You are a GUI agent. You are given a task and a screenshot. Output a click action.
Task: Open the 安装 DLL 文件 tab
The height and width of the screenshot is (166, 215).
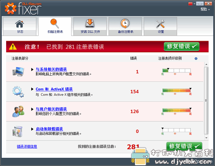point(90,26)
